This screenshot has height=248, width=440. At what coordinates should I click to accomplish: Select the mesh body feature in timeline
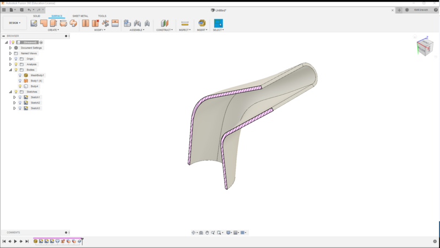pyautogui.click(x=35, y=241)
